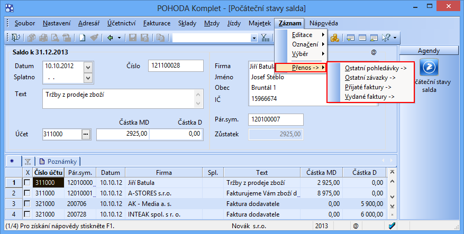Open the Účetnictví menu

(121, 23)
